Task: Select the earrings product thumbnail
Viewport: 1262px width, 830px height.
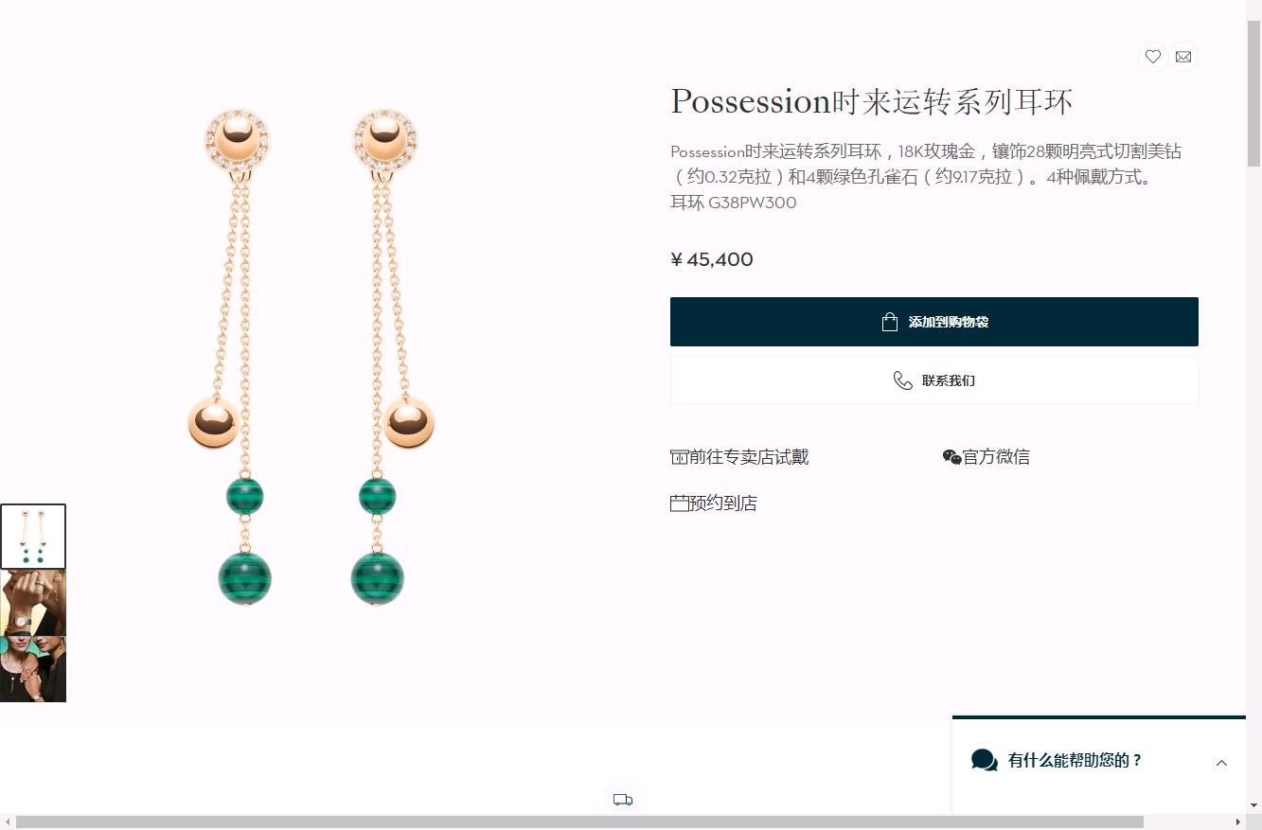Action: [x=33, y=537]
